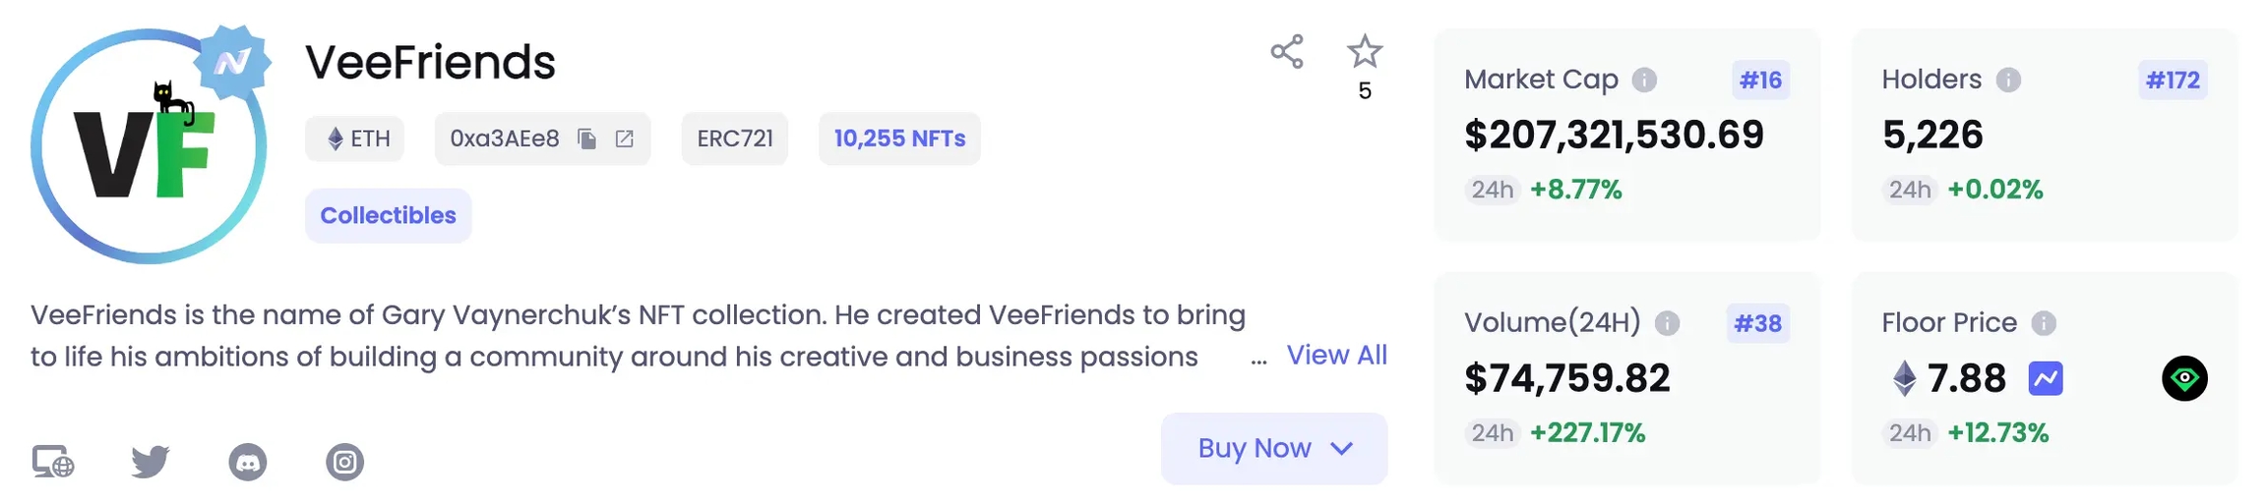Copy the 0xa3AEe8 contract address

587,139
